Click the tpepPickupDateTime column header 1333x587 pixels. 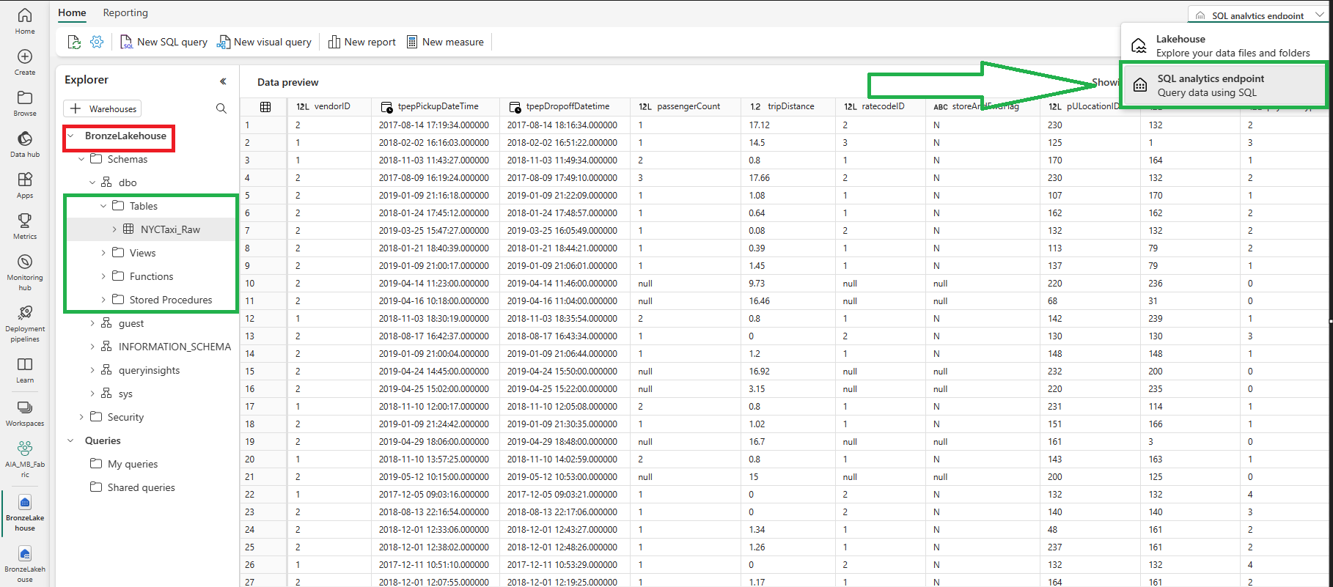[436, 106]
